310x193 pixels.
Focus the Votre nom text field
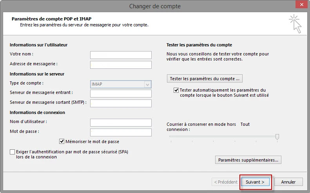pos(121,55)
